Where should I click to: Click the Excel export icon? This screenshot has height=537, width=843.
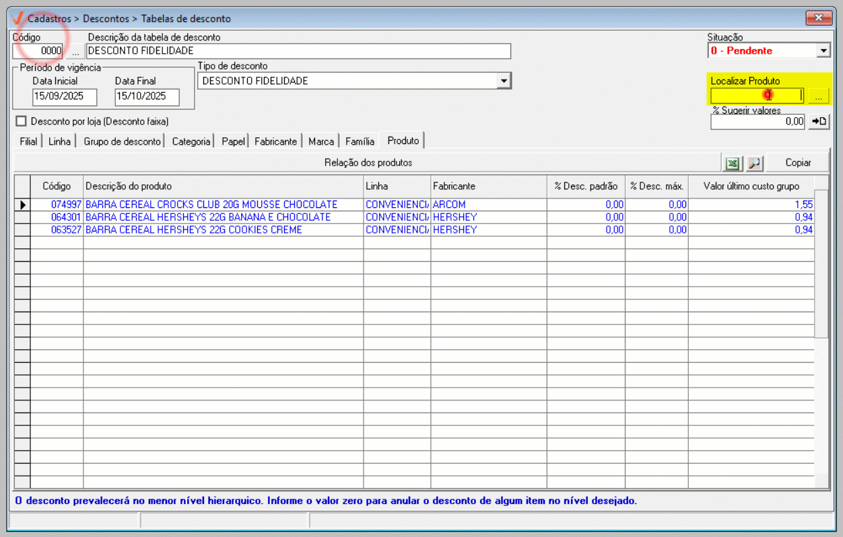[732, 163]
